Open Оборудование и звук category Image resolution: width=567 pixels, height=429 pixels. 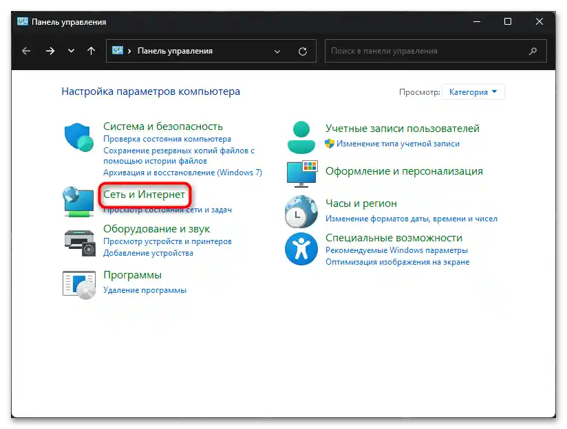(x=157, y=229)
